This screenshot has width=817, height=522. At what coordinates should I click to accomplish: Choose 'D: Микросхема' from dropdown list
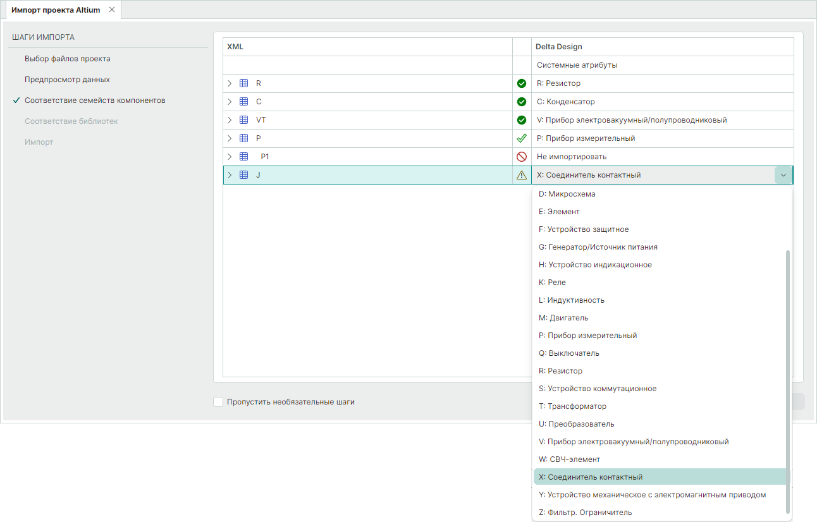(567, 194)
